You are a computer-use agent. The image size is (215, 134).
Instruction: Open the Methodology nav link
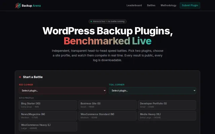(x=169, y=5)
